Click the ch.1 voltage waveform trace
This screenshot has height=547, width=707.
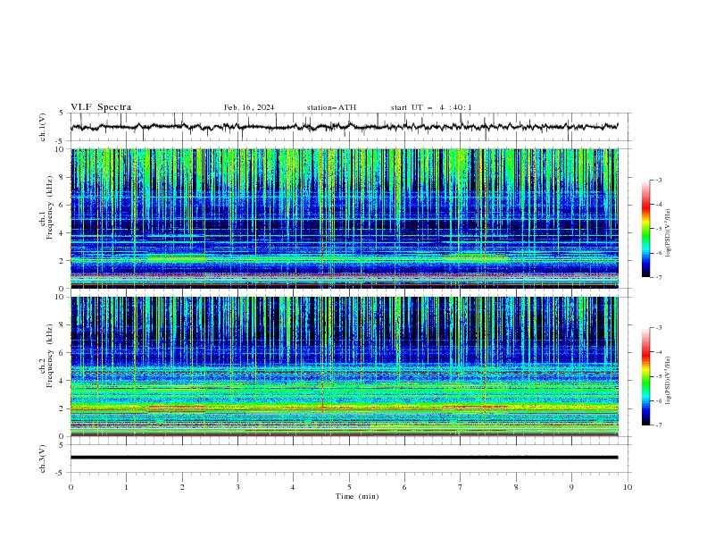pos(344,127)
